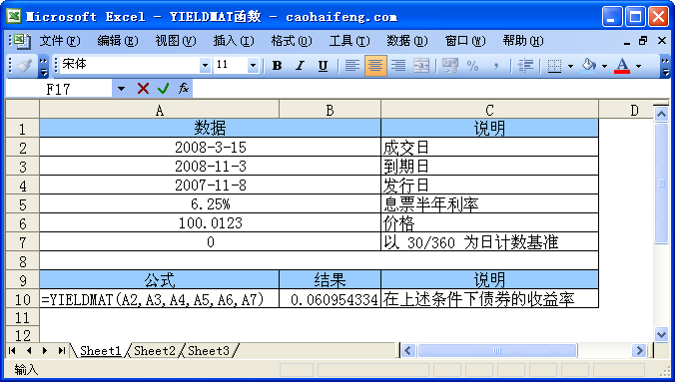The width and height of the screenshot is (675, 382).
Task: Open font size dropdown
Action: (254, 66)
